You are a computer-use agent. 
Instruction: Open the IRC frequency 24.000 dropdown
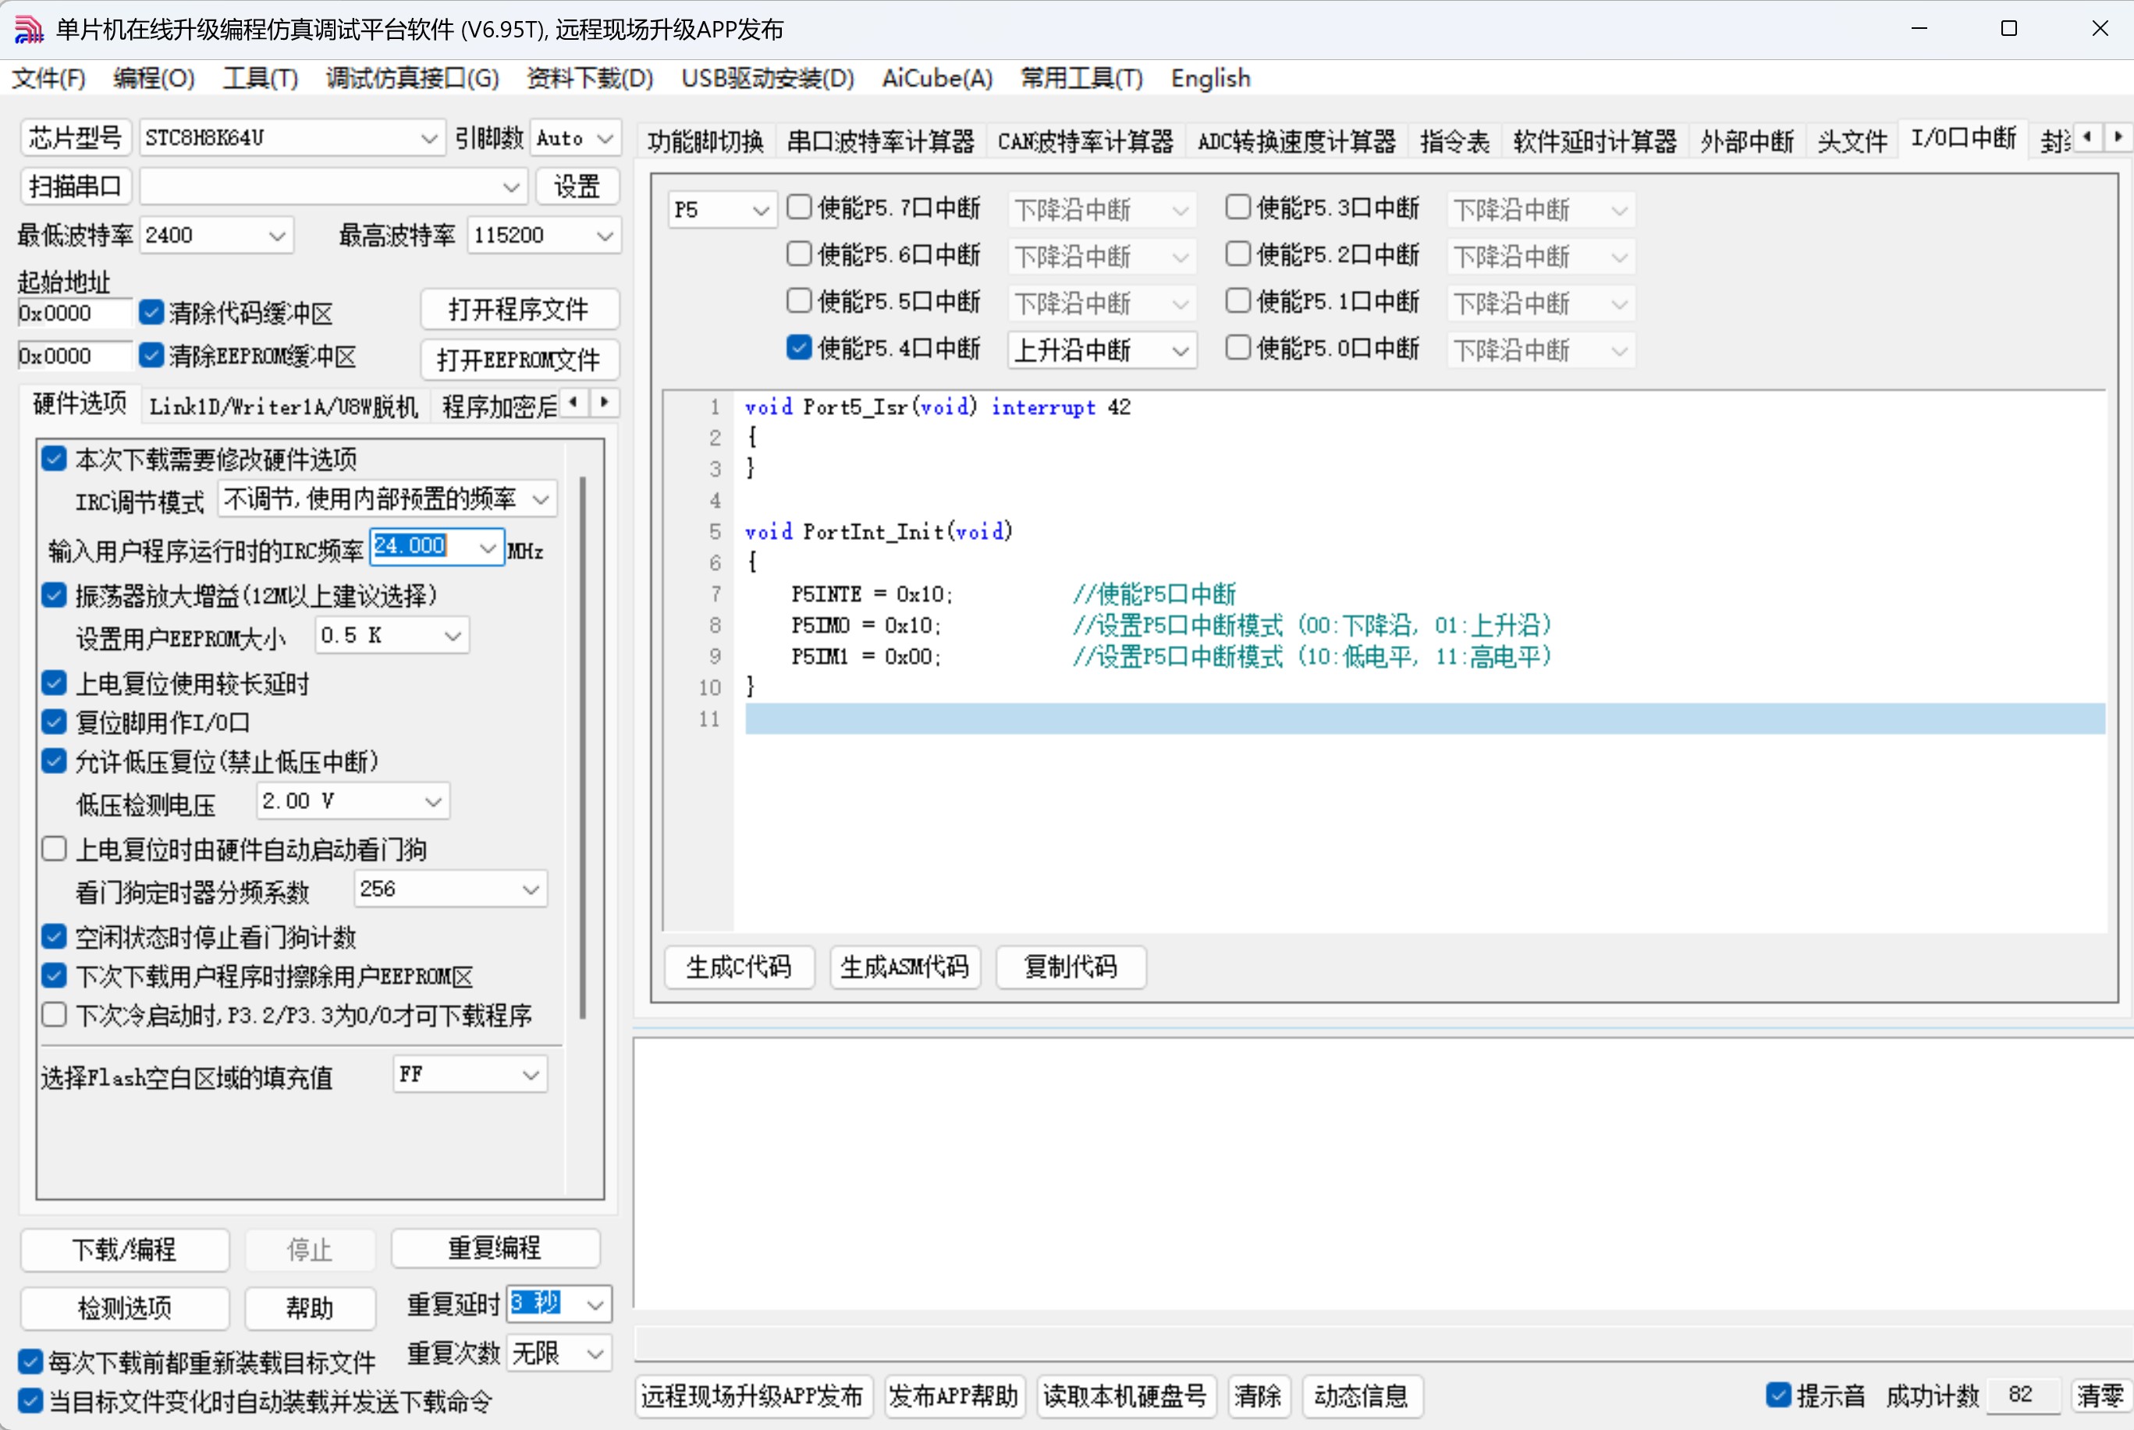pos(437,546)
